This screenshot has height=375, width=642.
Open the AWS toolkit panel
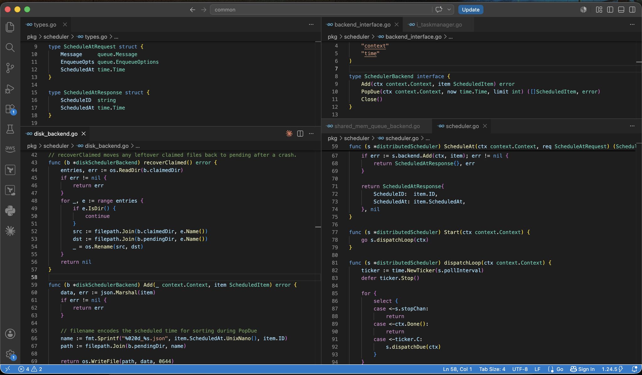10,149
